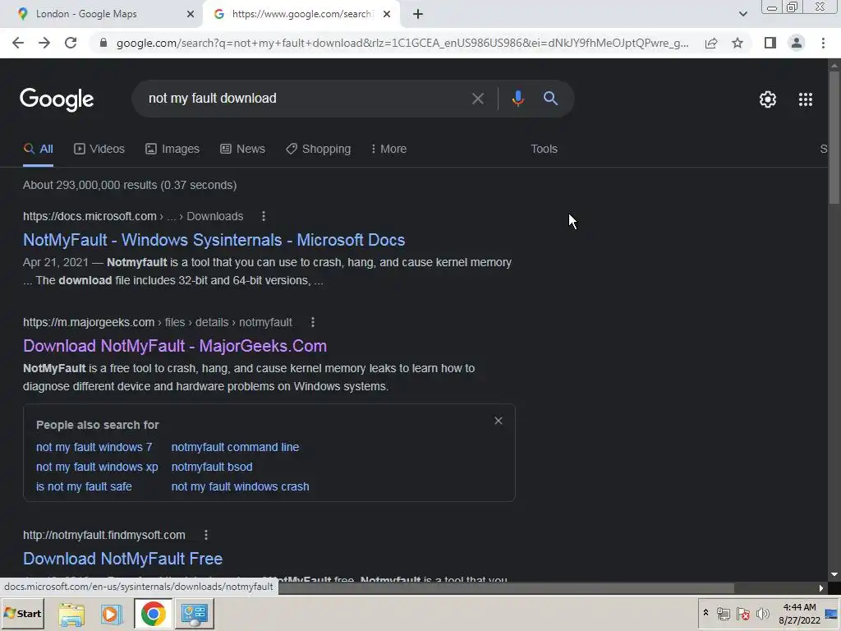
Task: Click the horizontal scrollbar thumb
Action: click(506, 588)
